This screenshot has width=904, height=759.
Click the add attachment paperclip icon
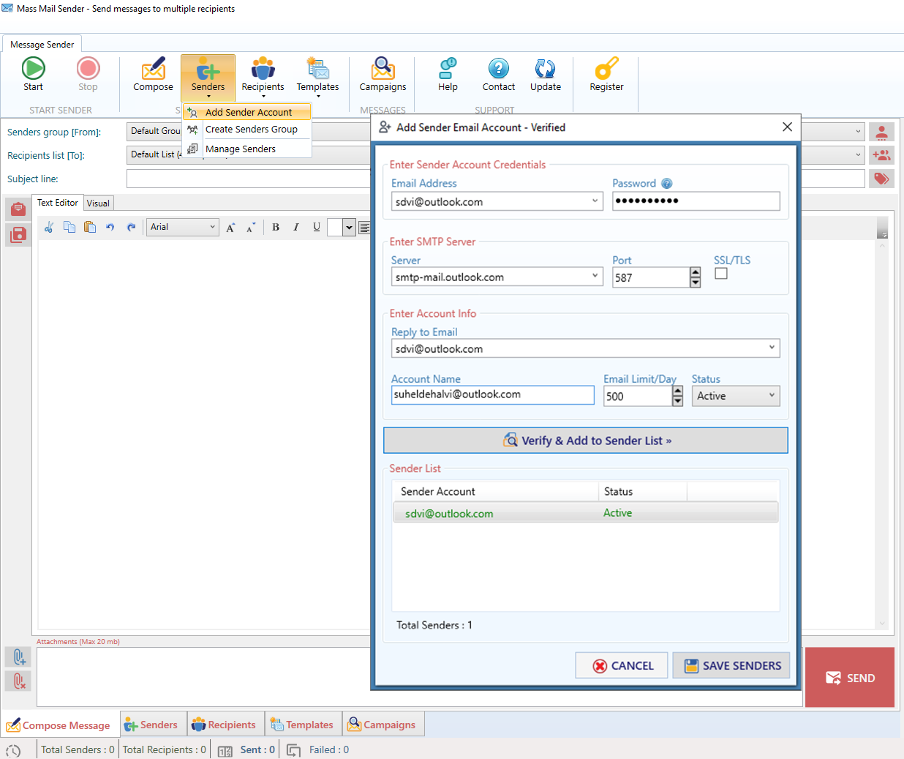pos(18,657)
